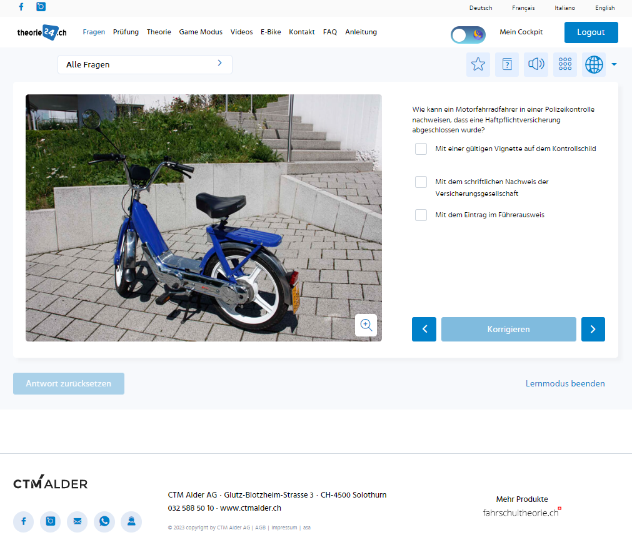This screenshot has width=632, height=545.
Task: Open the footer contact person icon
Action: [x=131, y=522]
